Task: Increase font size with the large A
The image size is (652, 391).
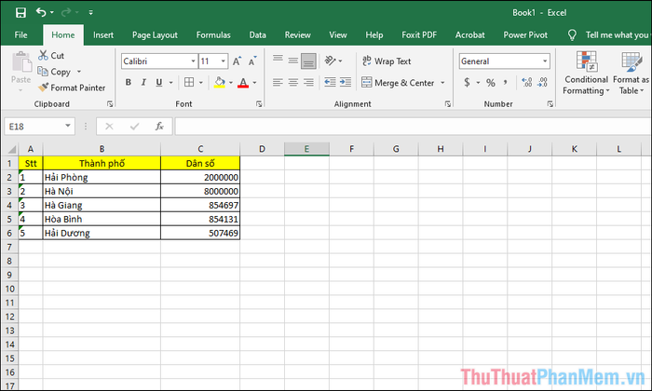Action: pos(237,61)
